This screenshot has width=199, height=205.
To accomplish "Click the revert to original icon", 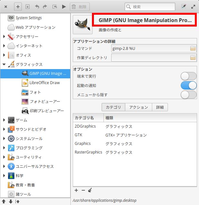I will [54, 7].
